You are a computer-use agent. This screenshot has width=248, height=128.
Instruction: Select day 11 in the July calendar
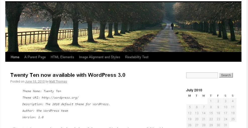coord(233,107)
